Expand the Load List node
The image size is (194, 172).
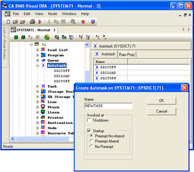(x=37, y=50)
